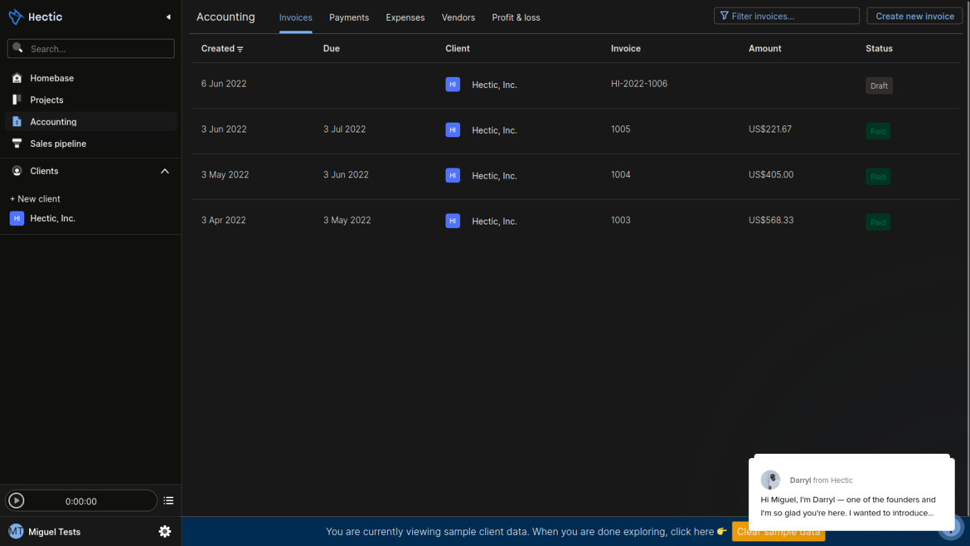Click invoice number 1004
The width and height of the screenshot is (970, 546).
pos(621,175)
